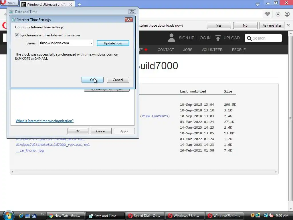
Task: Click page vertical scrollbar down arrow
Action: (x=291, y=209)
